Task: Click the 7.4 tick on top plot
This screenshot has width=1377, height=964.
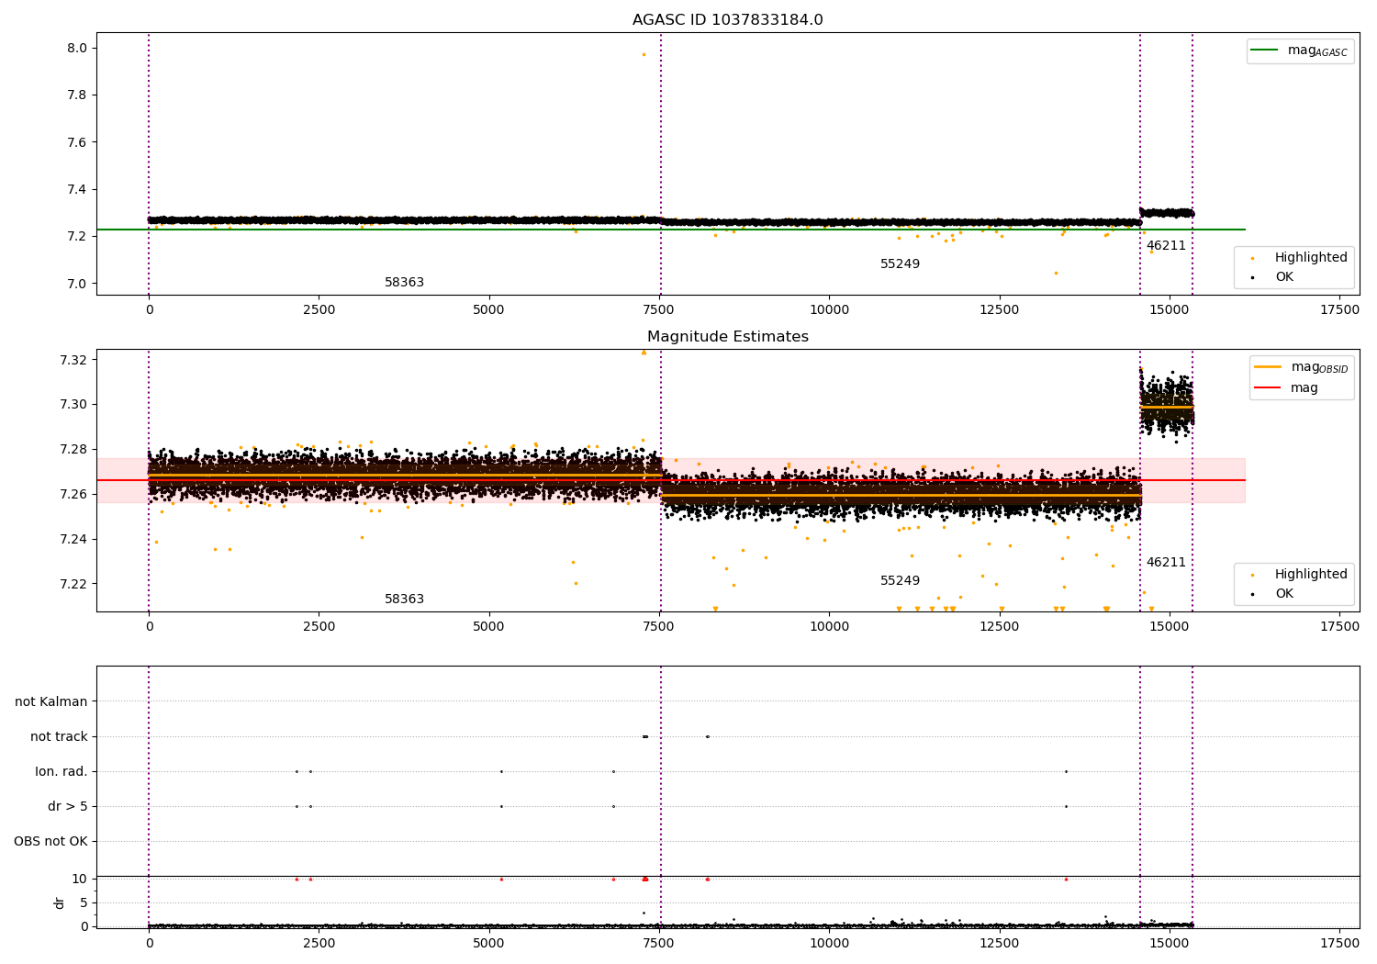Action: 76,189
